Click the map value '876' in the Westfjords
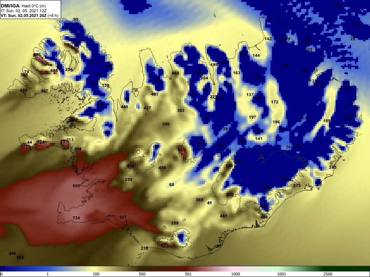The height and width of the screenshot is (277, 370). (37, 55)
